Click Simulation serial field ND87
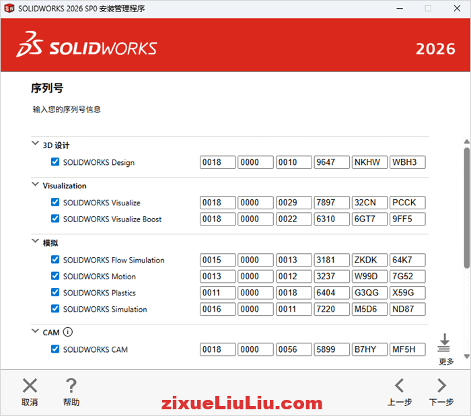The width and height of the screenshot is (471, 416). tap(408, 309)
